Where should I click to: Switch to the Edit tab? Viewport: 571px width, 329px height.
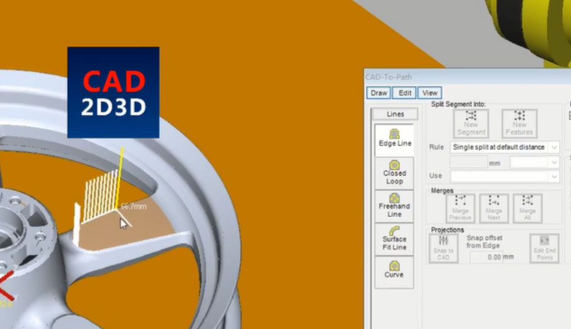[x=404, y=93]
